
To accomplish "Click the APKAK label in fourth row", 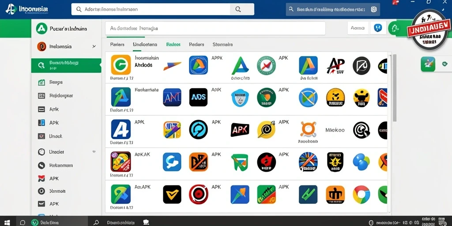I will (x=142, y=154).
